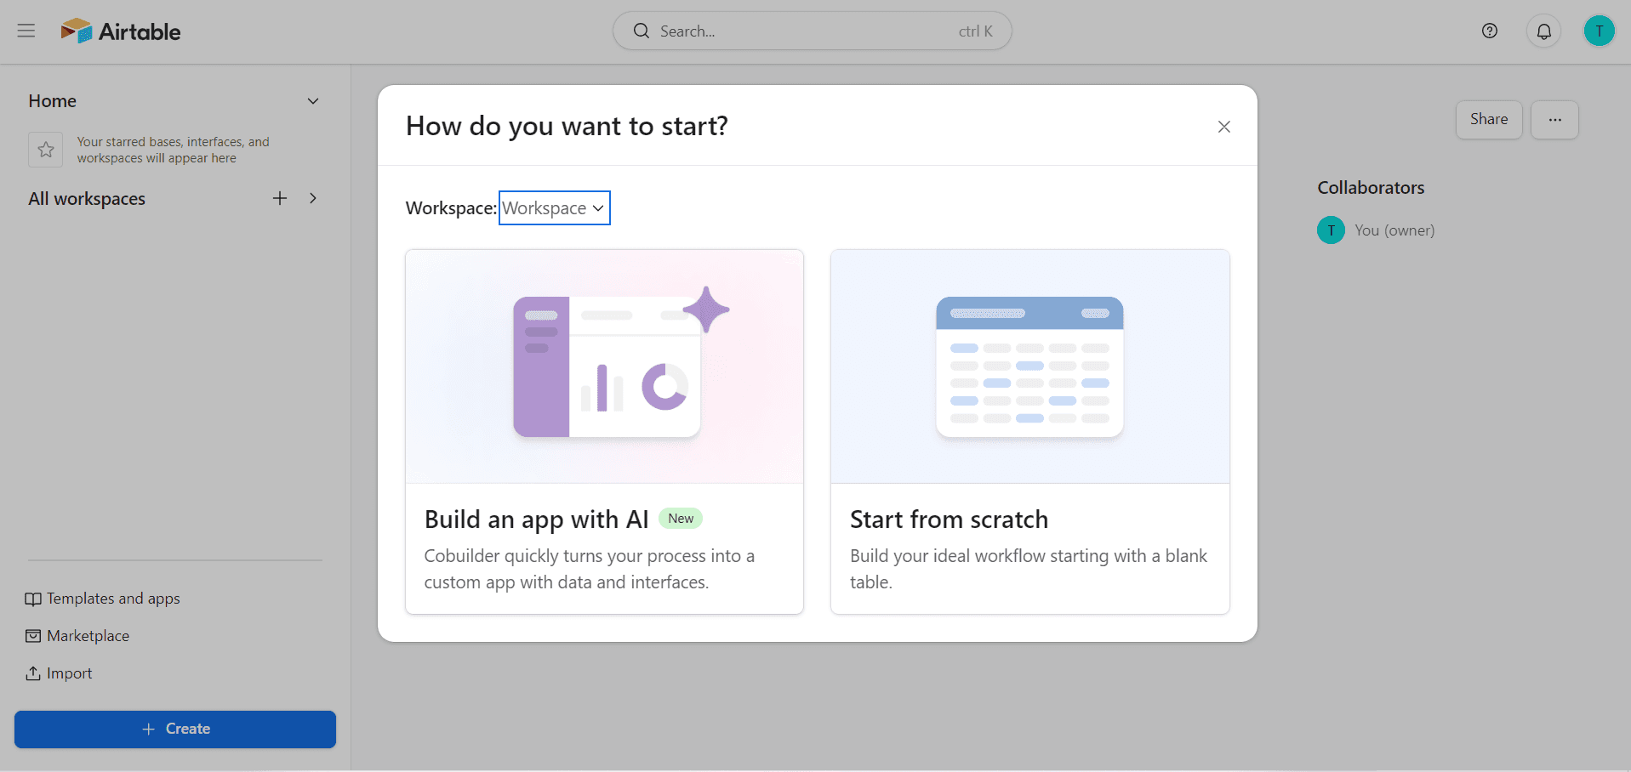Choose Build an app with AI card

(604, 432)
